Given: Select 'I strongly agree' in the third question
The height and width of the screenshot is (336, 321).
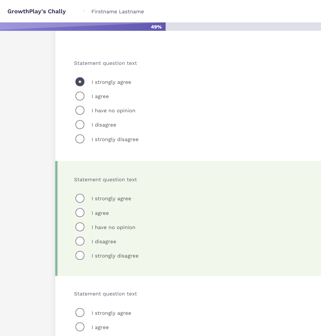Looking at the screenshot, I should click(x=80, y=313).
